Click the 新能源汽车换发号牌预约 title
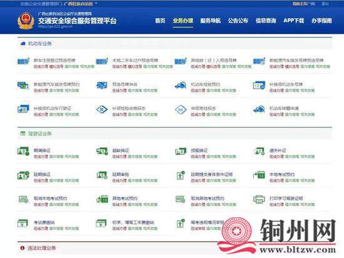The image size is (344, 258). click(x=56, y=84)
